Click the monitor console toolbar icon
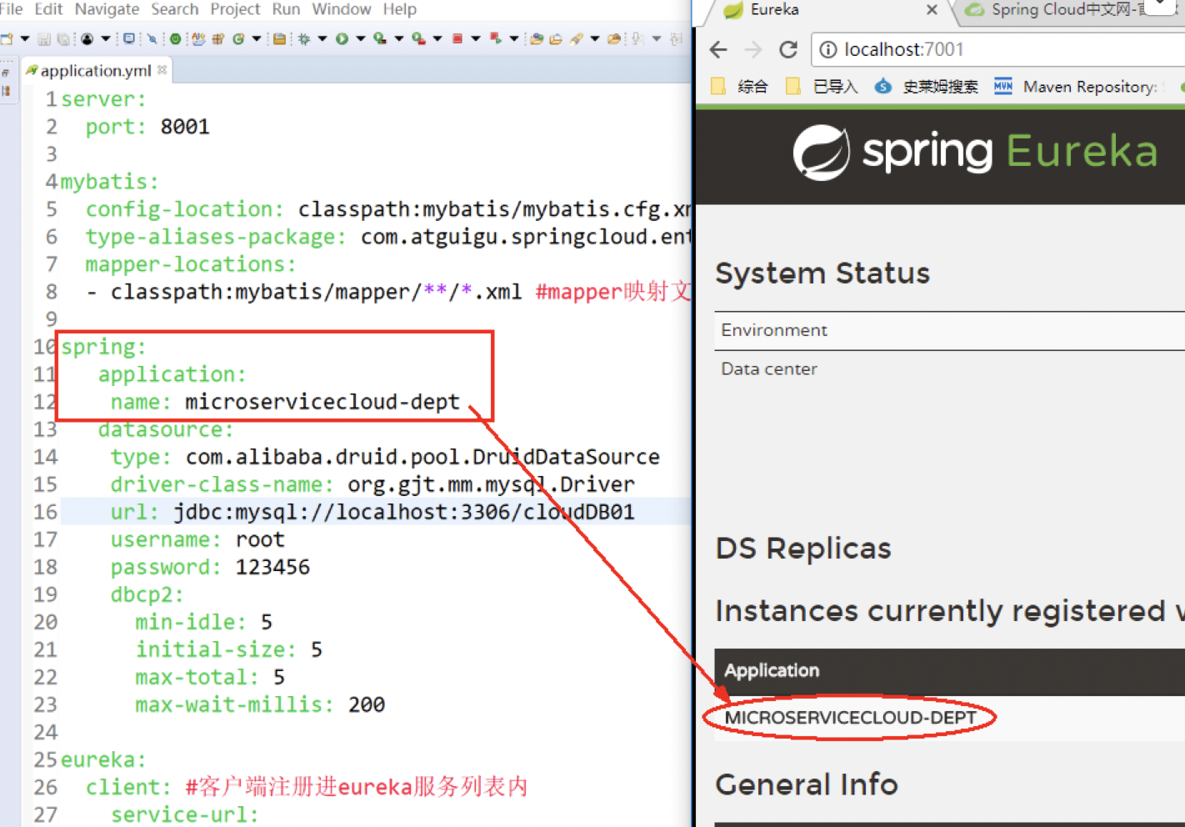 128,38
